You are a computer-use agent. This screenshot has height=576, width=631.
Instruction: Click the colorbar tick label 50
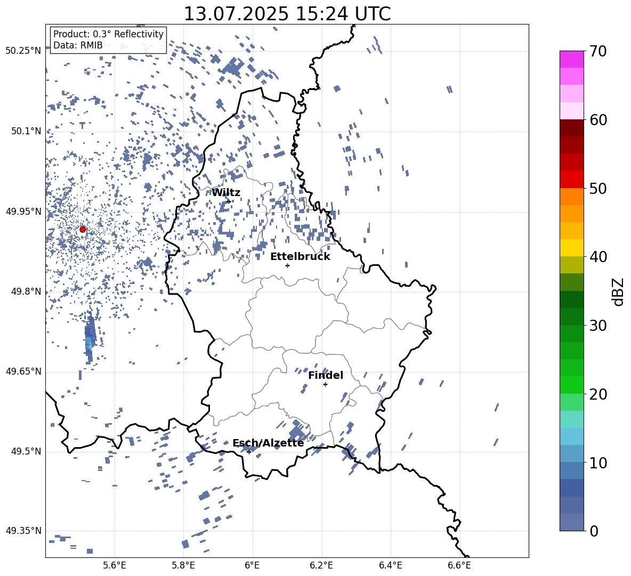tap(598, 189)
